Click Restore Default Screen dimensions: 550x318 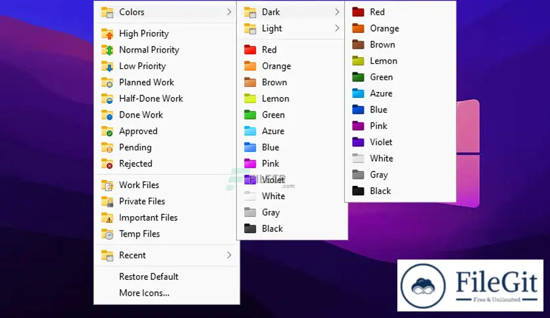click(149, 277)
